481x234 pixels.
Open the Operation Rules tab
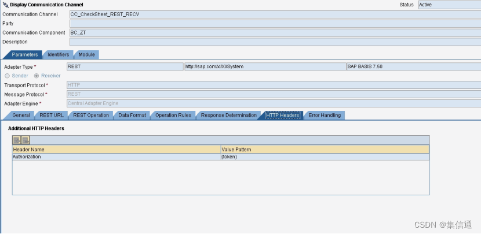coord(173,116)
